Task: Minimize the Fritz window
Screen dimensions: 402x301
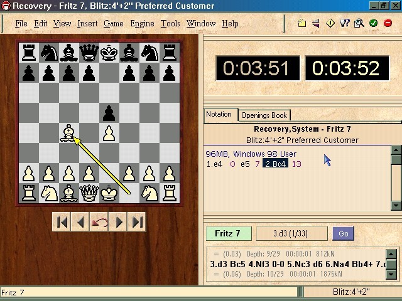Action: click(x=374, y=6)
